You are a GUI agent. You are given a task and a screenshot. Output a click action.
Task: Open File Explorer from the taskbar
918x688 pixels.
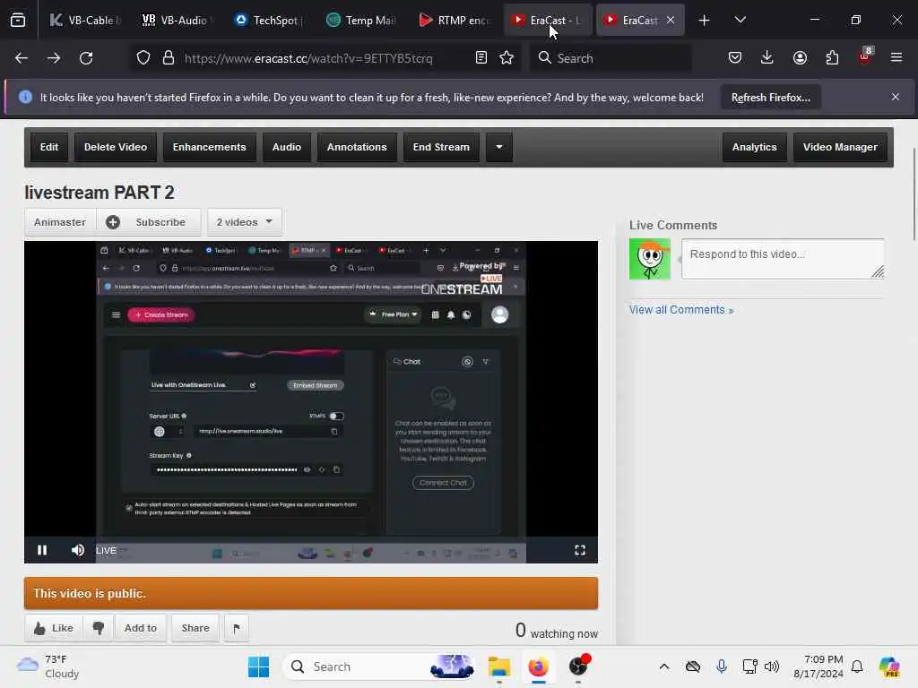[499, 666]
